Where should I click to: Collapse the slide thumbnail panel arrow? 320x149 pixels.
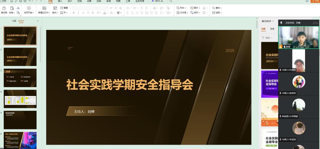coord(37,21)
